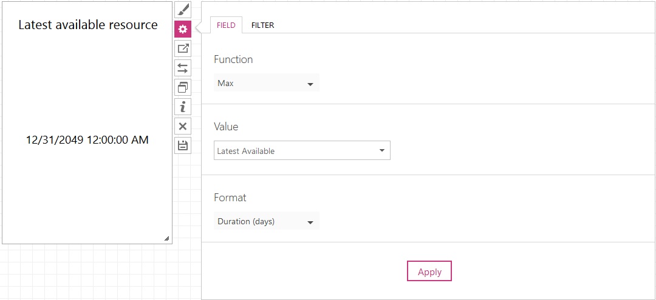656x300 pixels.
Task: Click the widget's corner resize handle
Action: tap(167, 239)
